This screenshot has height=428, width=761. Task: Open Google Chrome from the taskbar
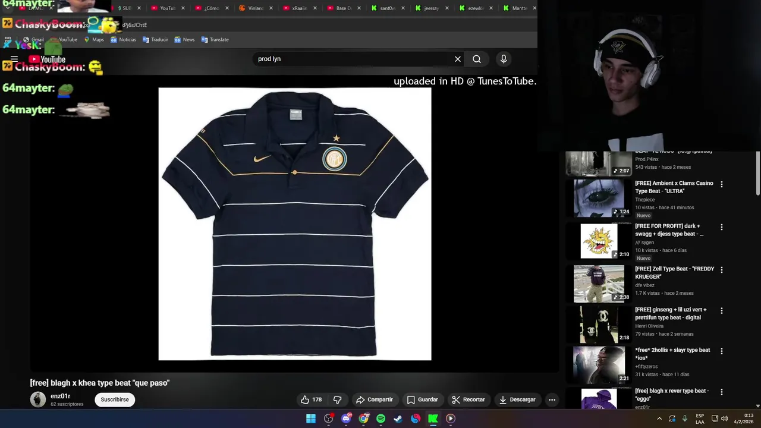363,418
